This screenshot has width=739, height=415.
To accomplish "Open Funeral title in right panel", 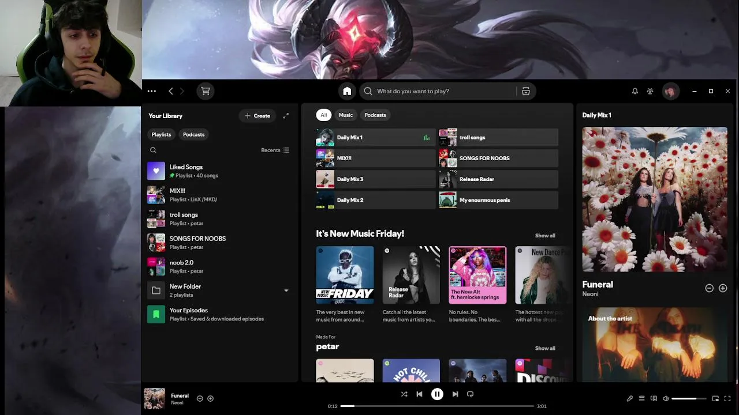I will pyautogui.click(x=598, y=284).
